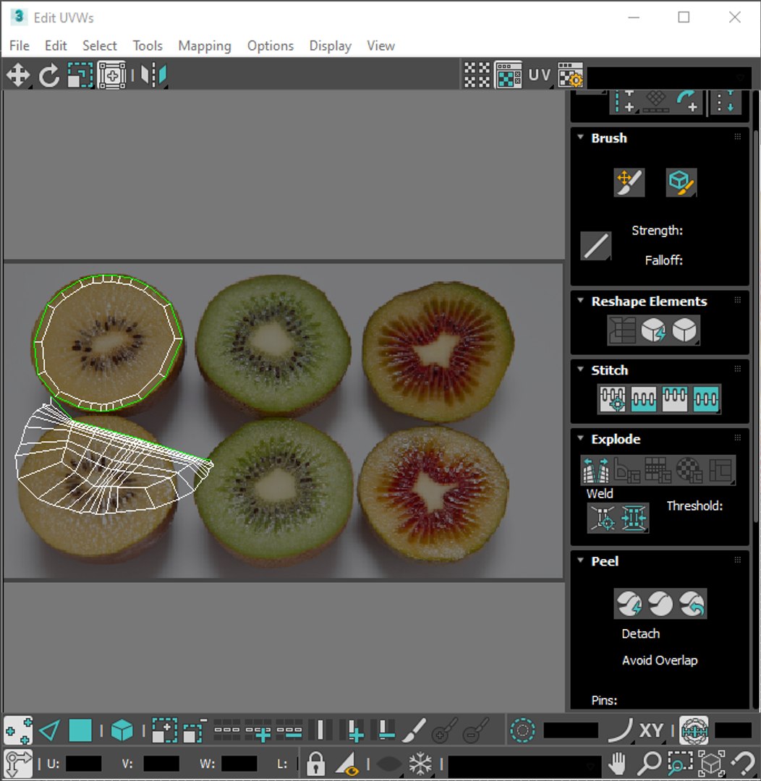
Task: Toggle show active map in dialog
Action: coord(509,75)
